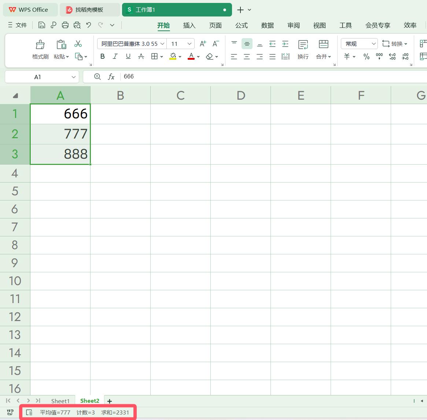The height and width of the screenshot is (420, 427).
Task: Add a new sheet with plus button
Action: (x=109, y=401)
